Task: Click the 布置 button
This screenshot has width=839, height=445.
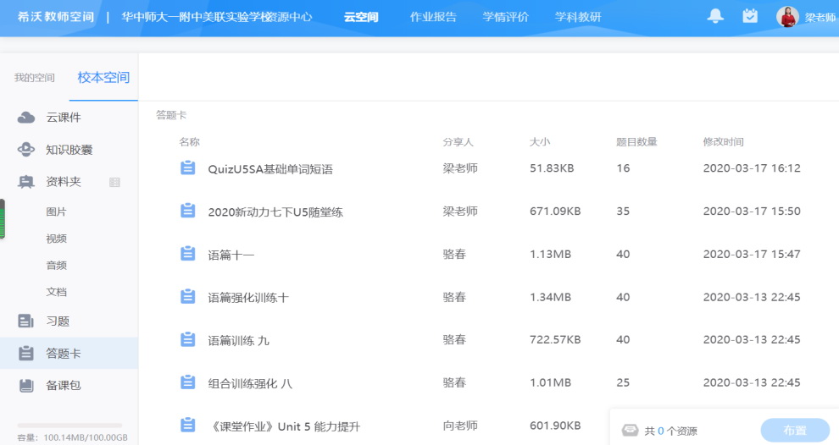Action: pyautogui.click(x=795, y=431)
